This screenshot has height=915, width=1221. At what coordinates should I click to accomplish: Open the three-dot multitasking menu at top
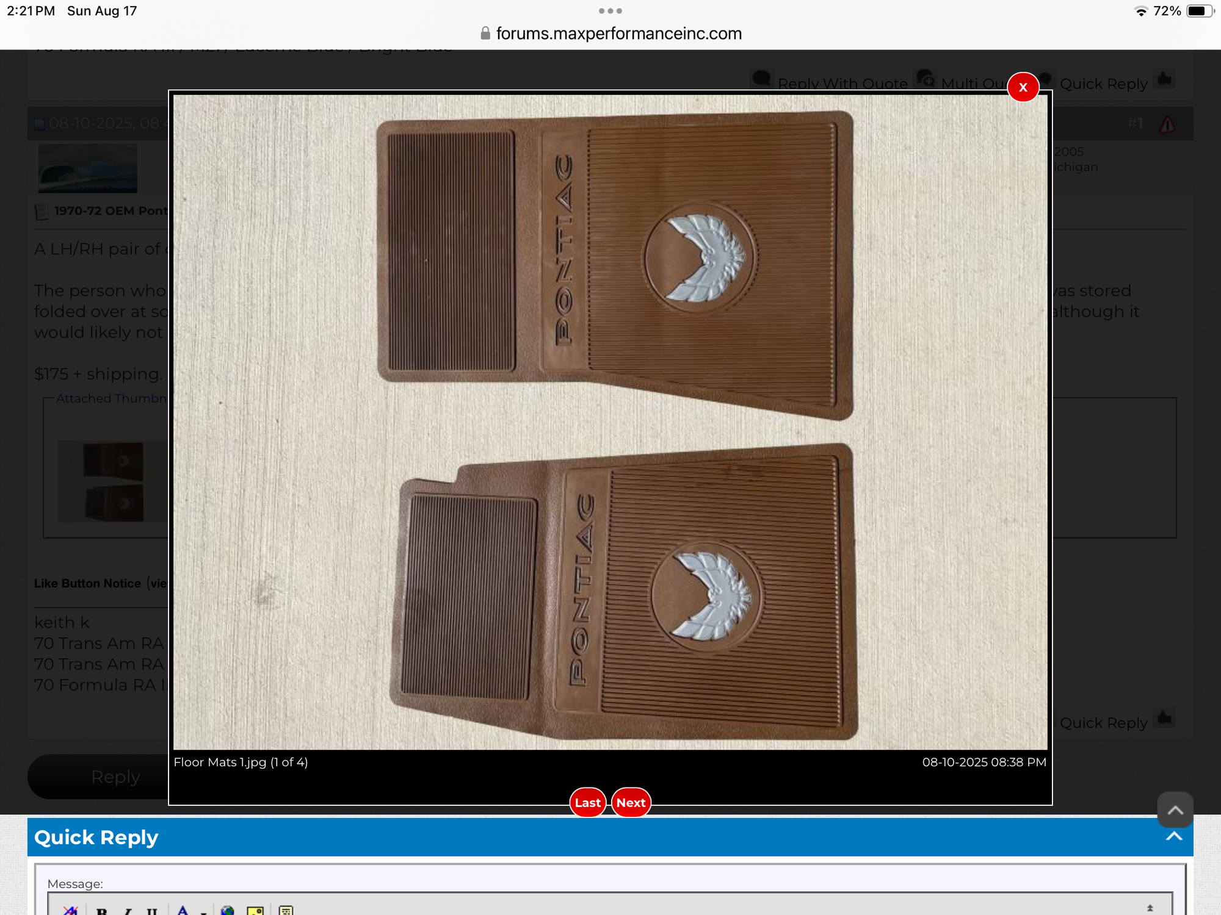point(610,11)
